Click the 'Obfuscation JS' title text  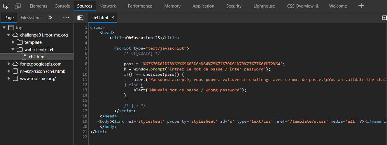pyautogui.click(x=143, y=38)
